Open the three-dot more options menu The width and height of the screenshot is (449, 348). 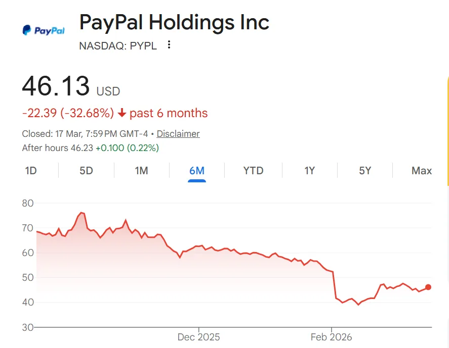[x=169, y=45]
